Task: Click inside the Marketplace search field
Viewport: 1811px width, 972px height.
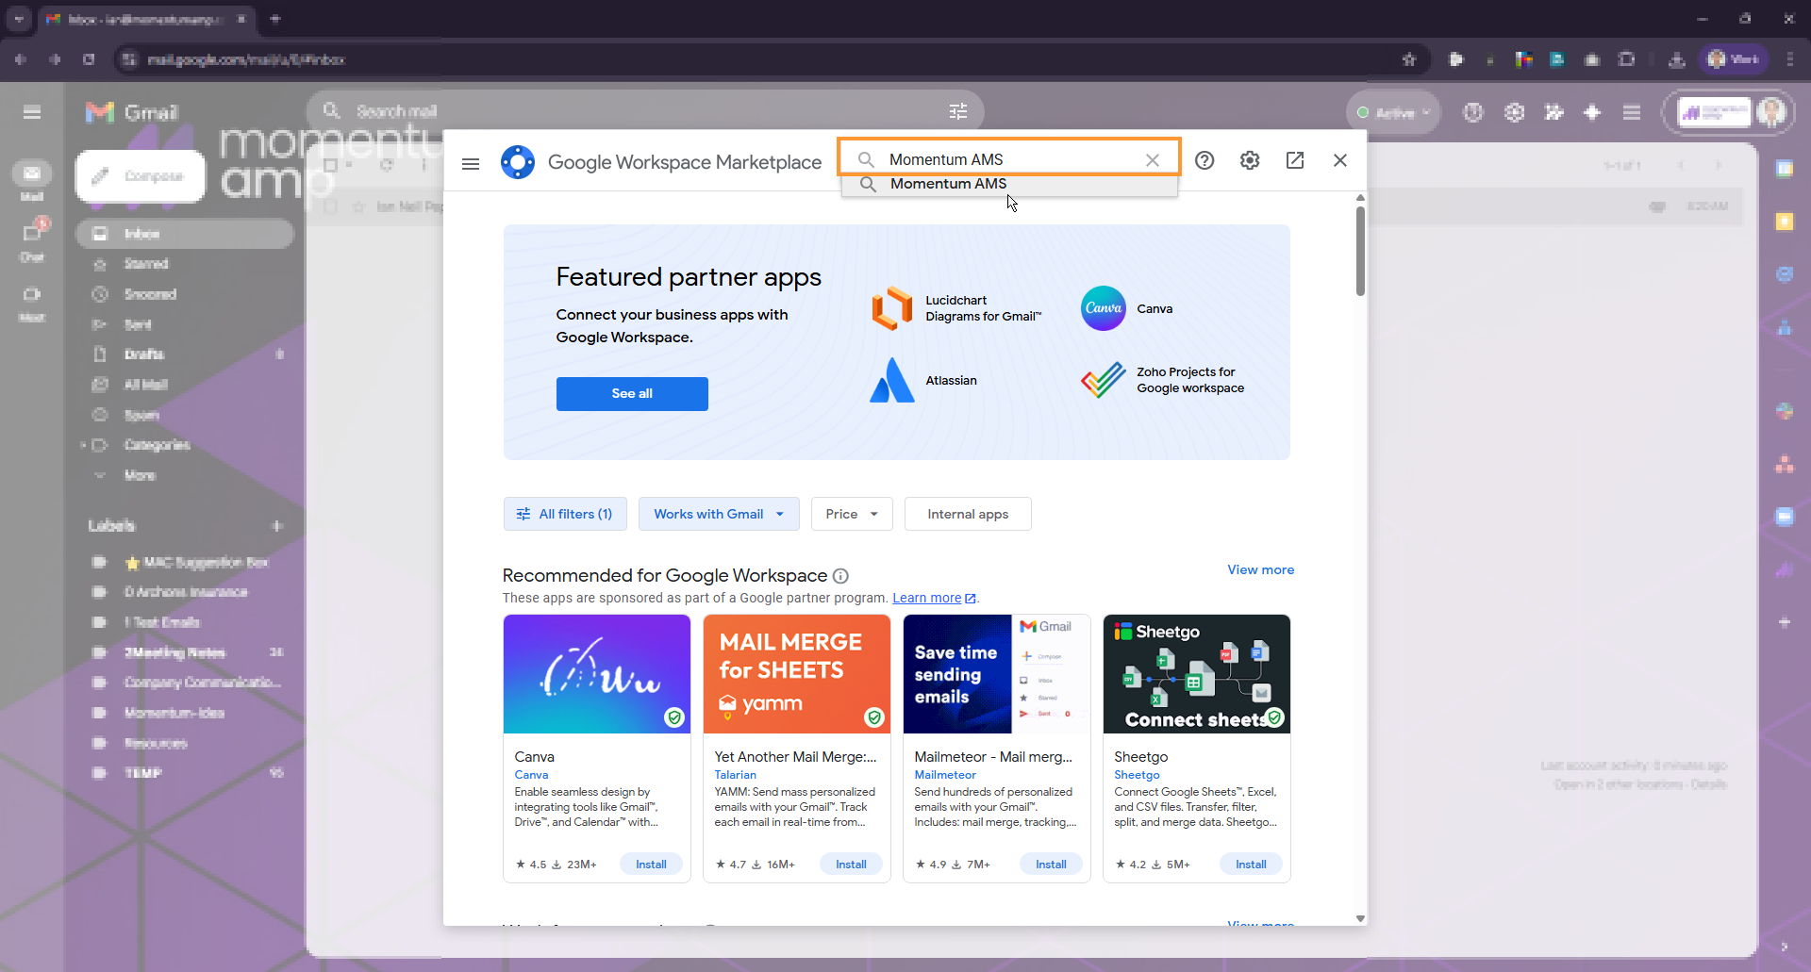Action: click(1009, 158)
